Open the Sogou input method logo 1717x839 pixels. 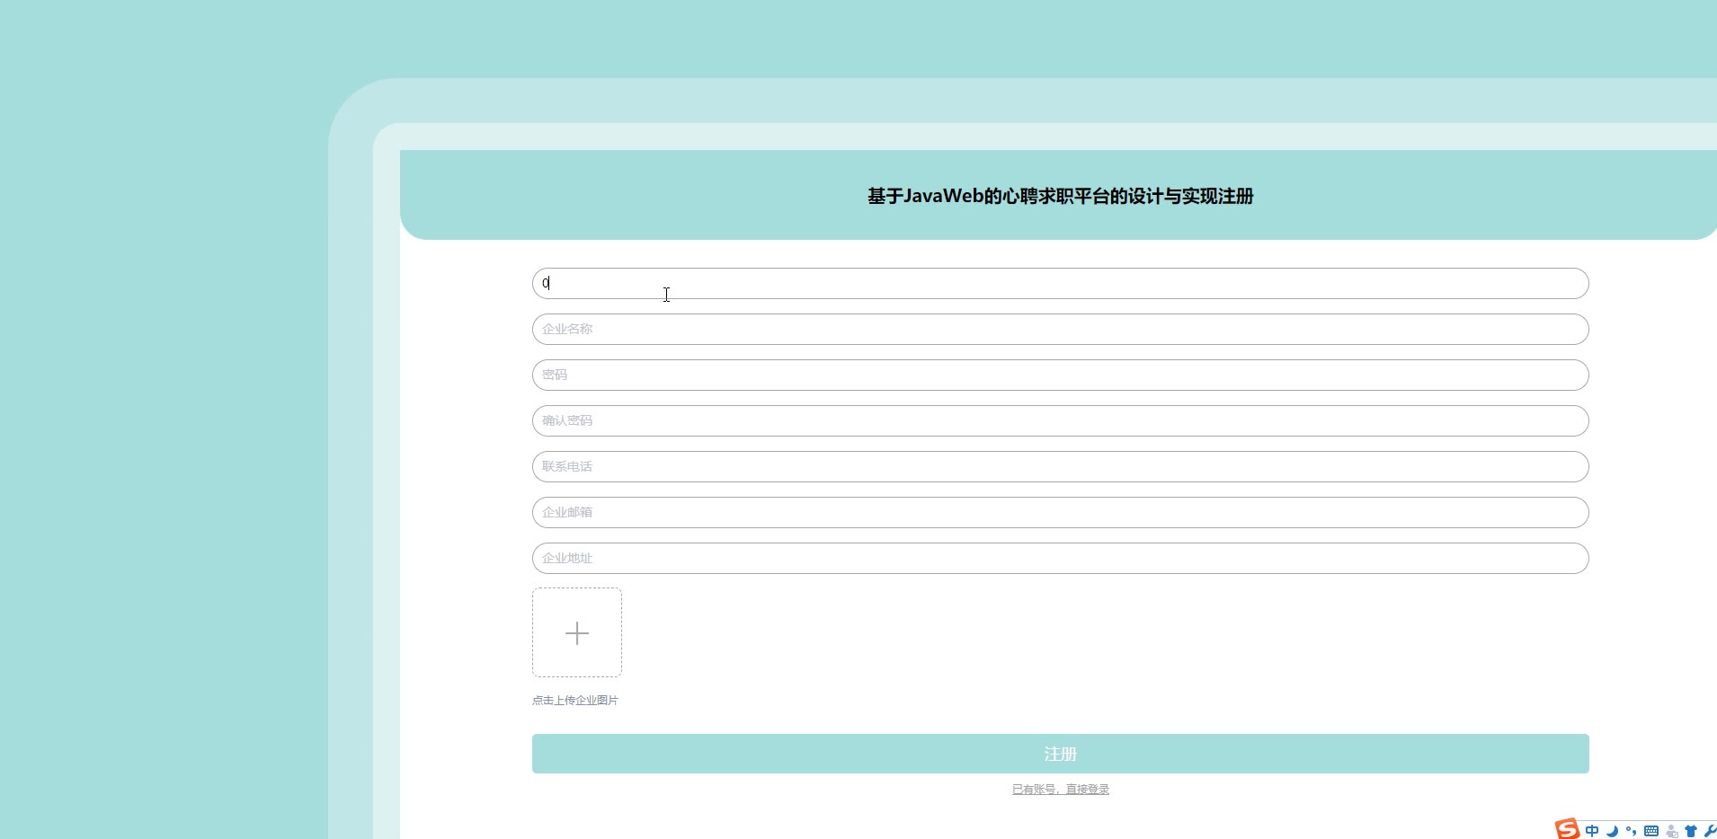tap(1568, 829)
